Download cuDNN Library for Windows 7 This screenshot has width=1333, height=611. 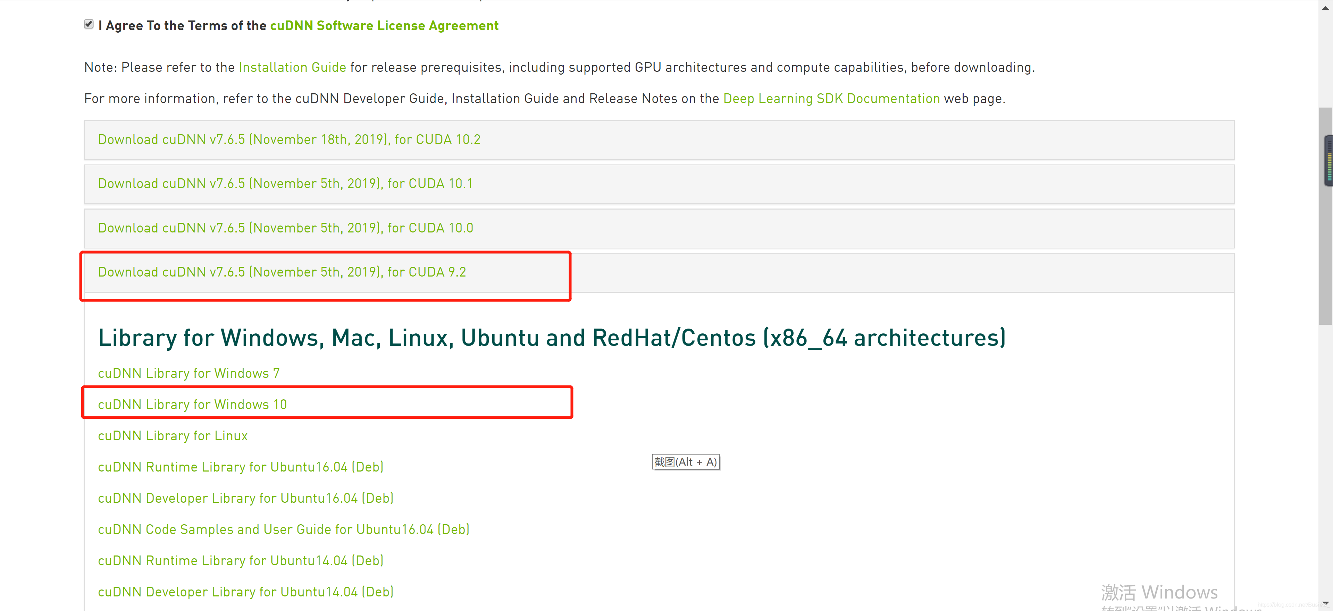point(188,373)
